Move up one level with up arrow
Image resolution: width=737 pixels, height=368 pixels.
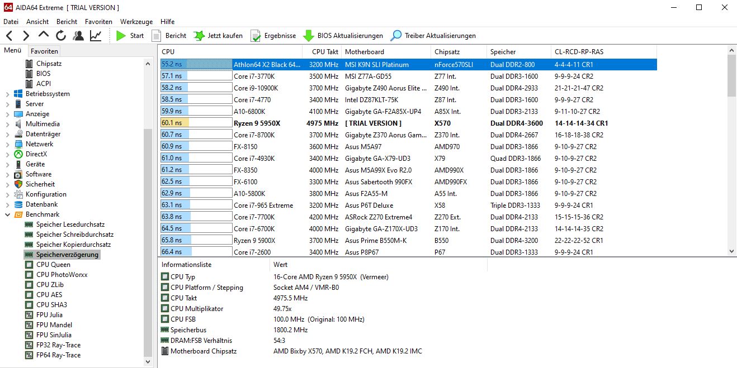pos(44,35)
